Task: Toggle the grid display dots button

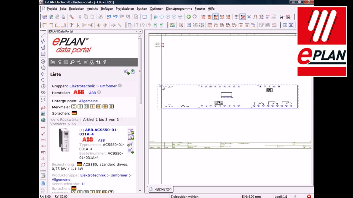Action: 236,17
